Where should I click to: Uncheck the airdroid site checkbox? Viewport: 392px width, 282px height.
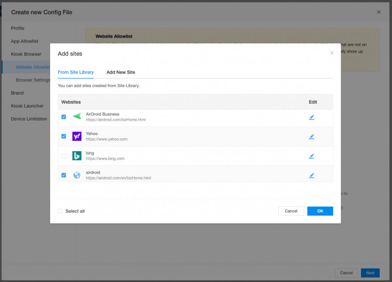tap(64, 175)
